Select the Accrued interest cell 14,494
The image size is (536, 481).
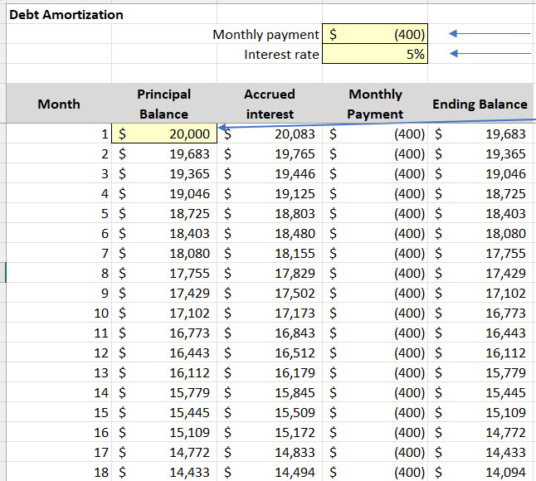(270, 471)
